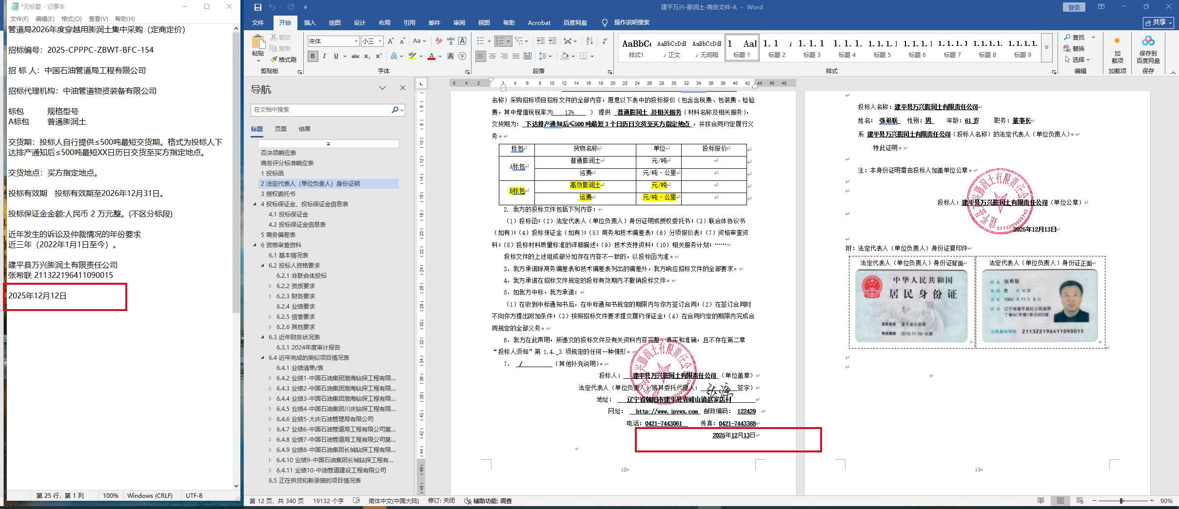
Task: Click the Save icon in Word title bar
Action: [257, 7]
